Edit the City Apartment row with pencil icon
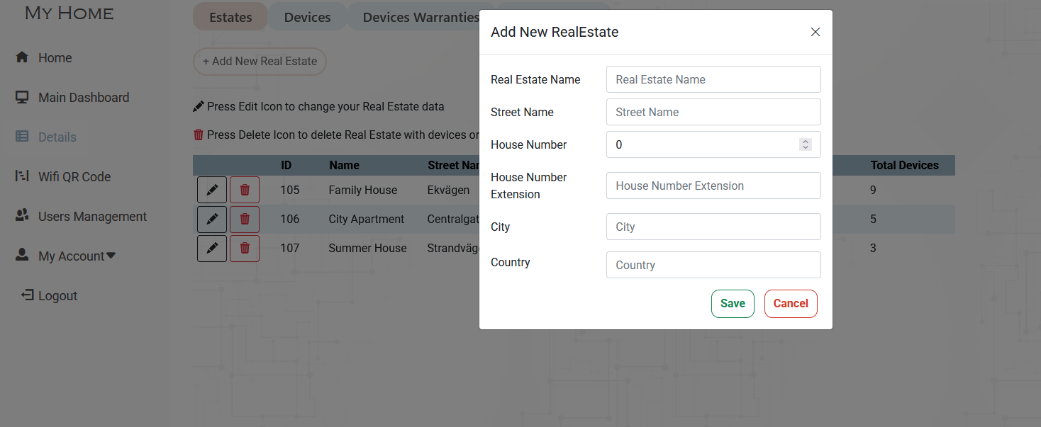This screenshot has width=1041, height=427. (x=212, y=220)
